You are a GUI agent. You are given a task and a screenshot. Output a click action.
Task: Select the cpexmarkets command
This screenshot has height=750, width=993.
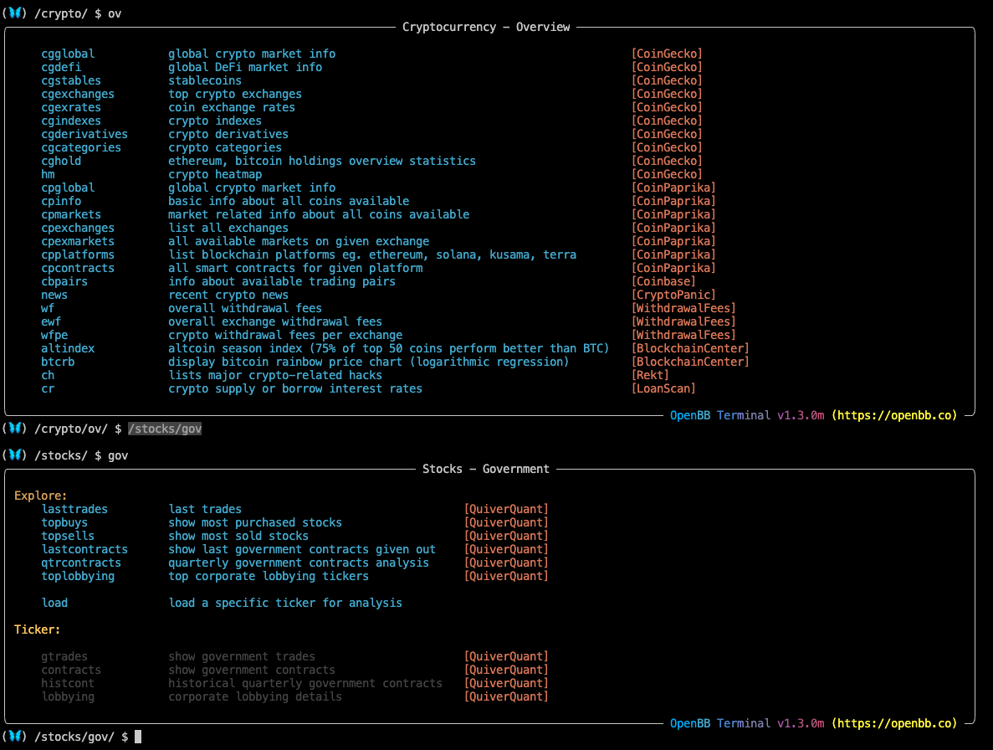click(x=78, y=241)
